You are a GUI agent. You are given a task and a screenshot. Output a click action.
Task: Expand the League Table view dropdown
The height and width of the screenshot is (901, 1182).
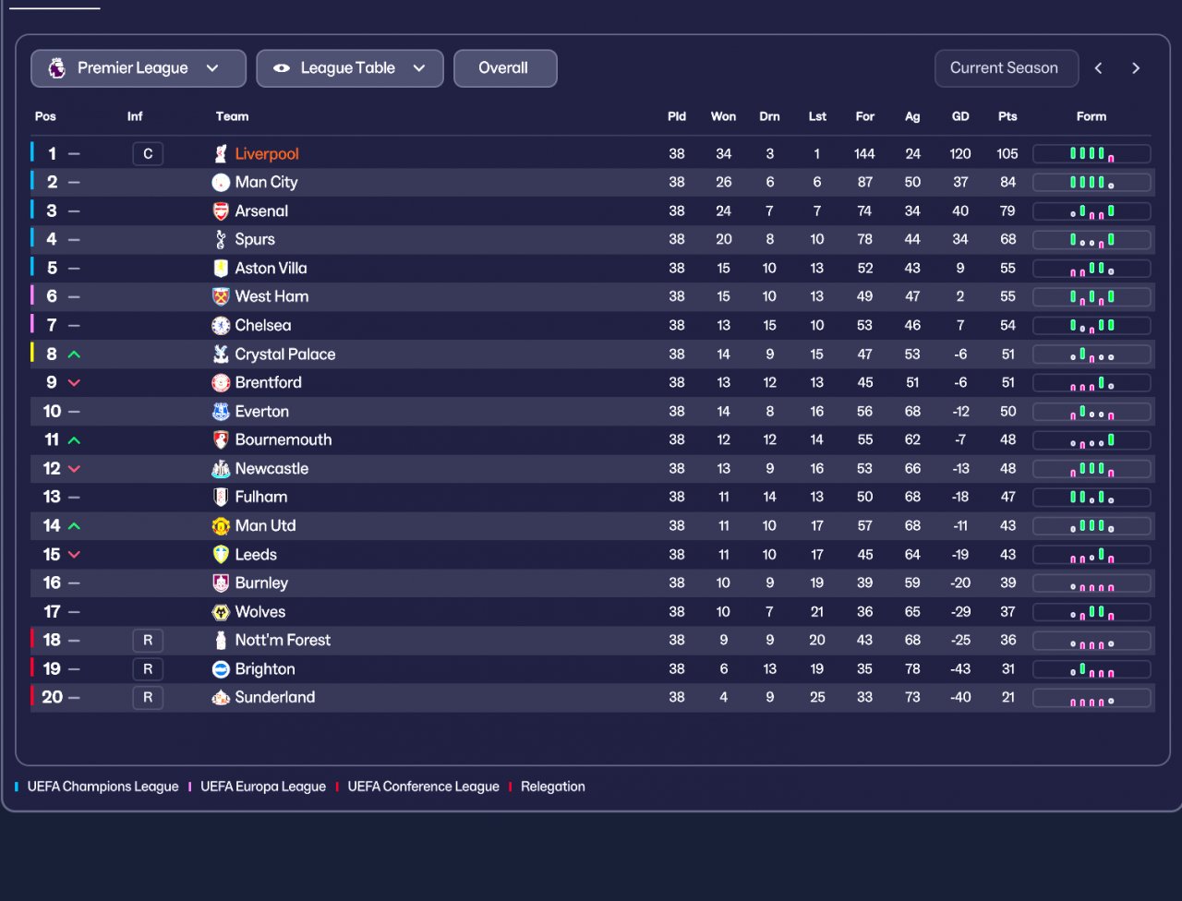tap(350, 68)
